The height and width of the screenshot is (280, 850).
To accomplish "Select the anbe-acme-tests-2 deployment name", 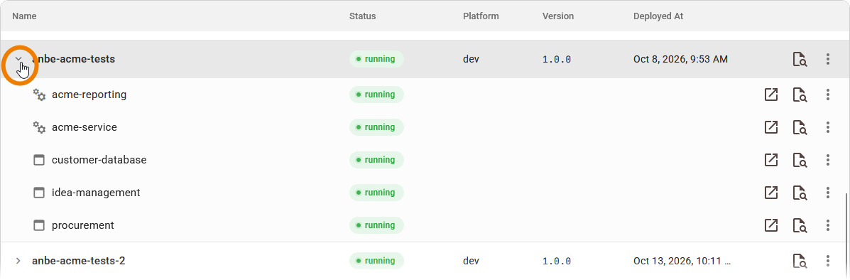I will point(79,261).
